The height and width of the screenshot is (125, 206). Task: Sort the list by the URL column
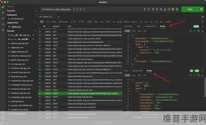coord(69,26)
